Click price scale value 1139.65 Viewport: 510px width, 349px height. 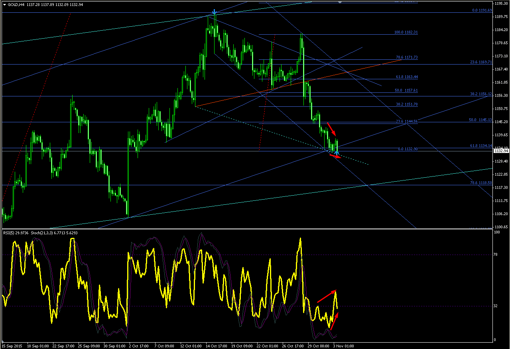point(501,135)
